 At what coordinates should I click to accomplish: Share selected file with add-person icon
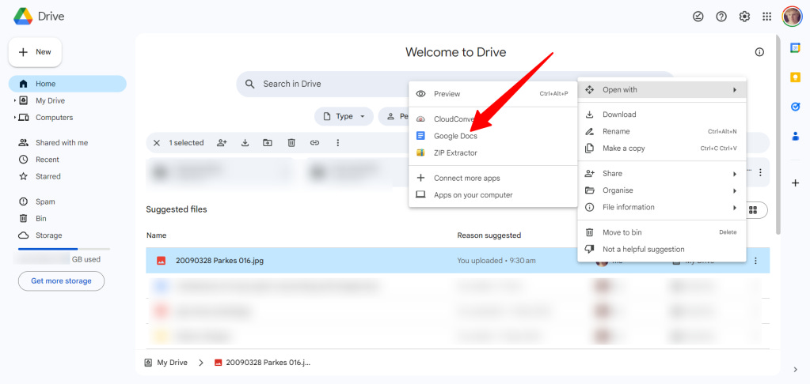pyautogui.click(x=222, y=143)
